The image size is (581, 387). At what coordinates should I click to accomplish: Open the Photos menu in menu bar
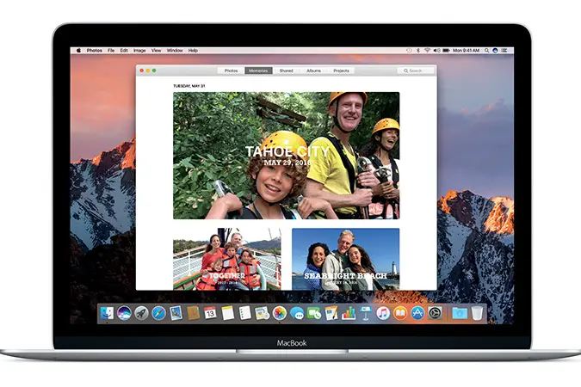click(94, 51)
